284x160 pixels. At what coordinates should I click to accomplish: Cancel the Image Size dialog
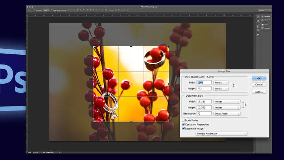point(259,84)
